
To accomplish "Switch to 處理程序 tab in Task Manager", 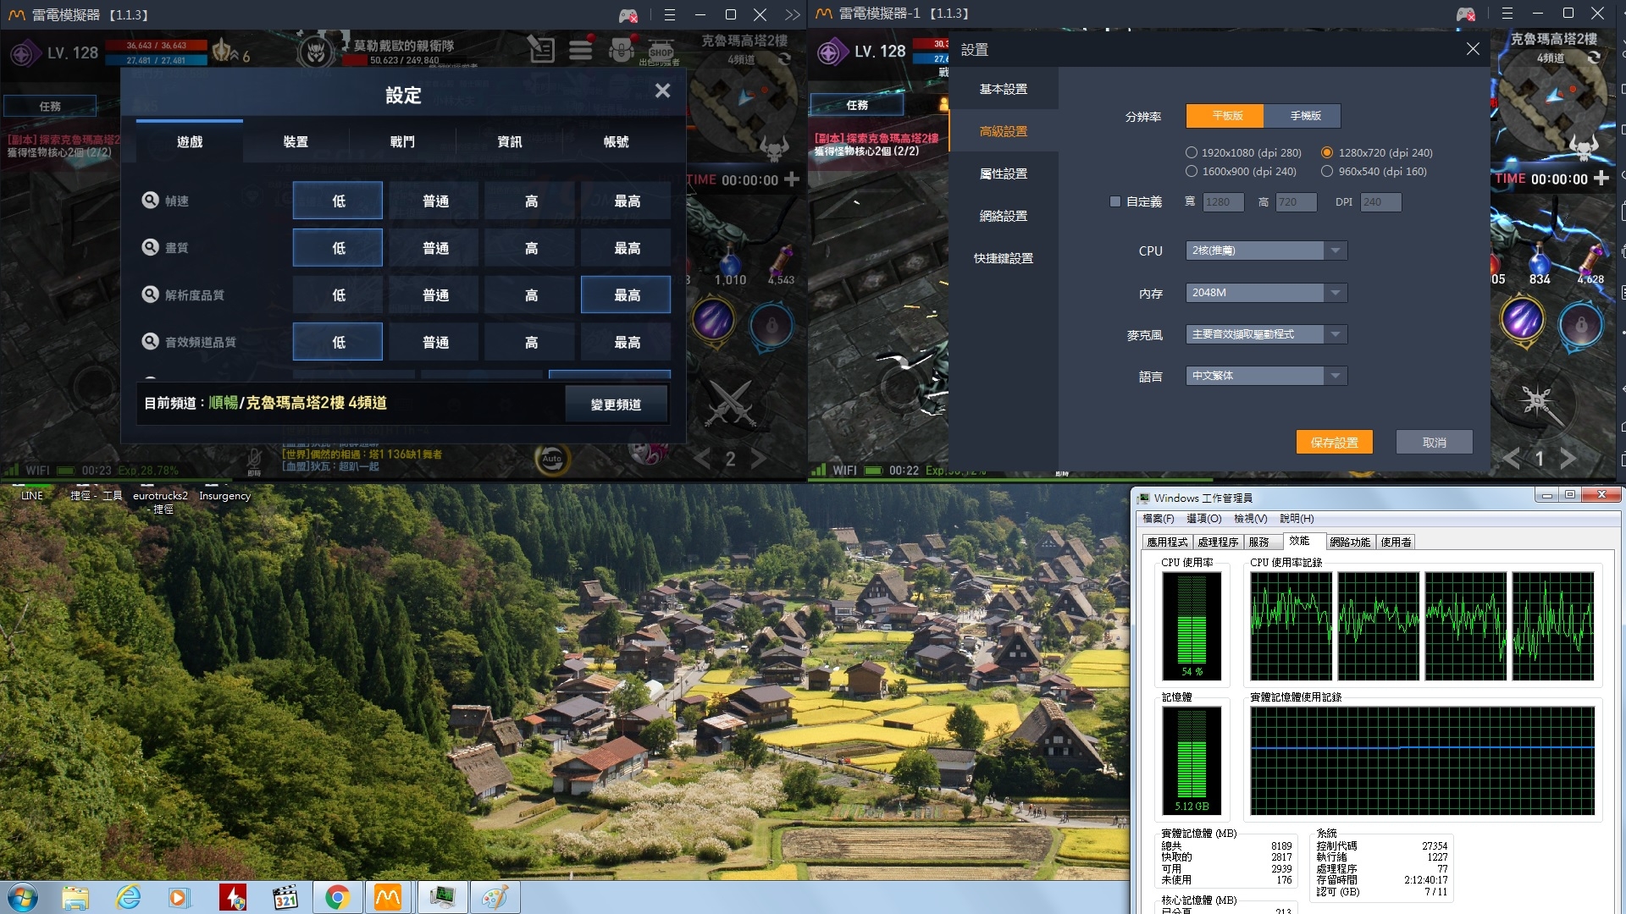I will pyautogui.click(x=1218, y=542).
